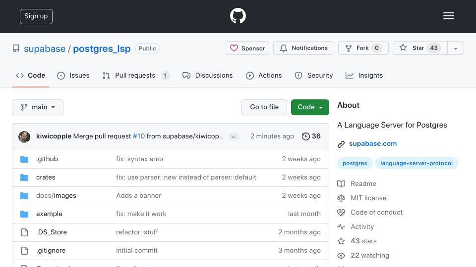Open 'fix: use parser::new' commit message
Image resolution: width=476 pixels, height=267 pixels.
[x=186, y=178]
